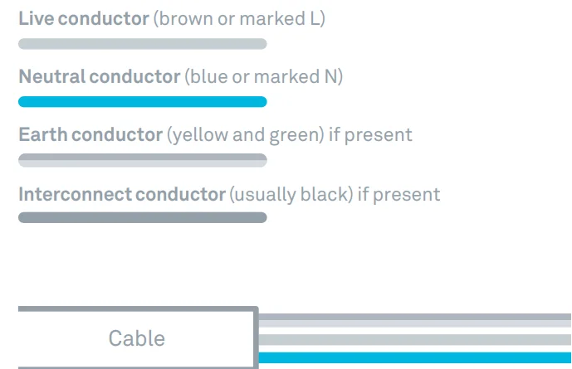
Task: Select the light gray live conductor legend bar
Action: pyautogui.click(x=142, y=43)
